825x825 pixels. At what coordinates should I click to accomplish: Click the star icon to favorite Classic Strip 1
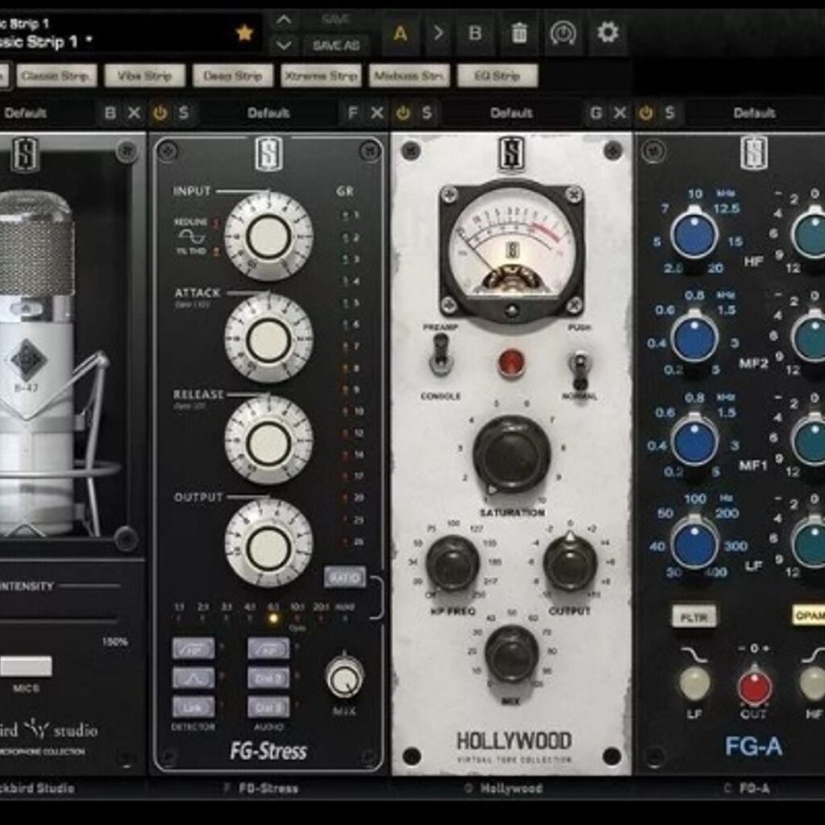(243, 34)
